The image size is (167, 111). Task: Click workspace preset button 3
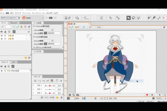coord(55,18)
